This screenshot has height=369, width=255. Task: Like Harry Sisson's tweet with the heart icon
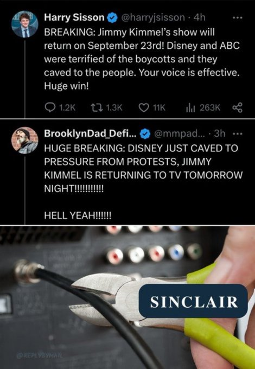pyautogui.click(x=144, y=107)
